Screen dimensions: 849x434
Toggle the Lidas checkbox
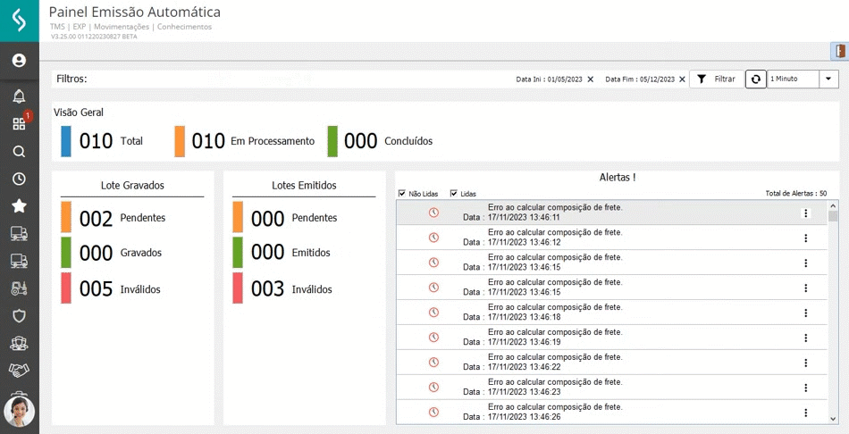click(454, 193)
